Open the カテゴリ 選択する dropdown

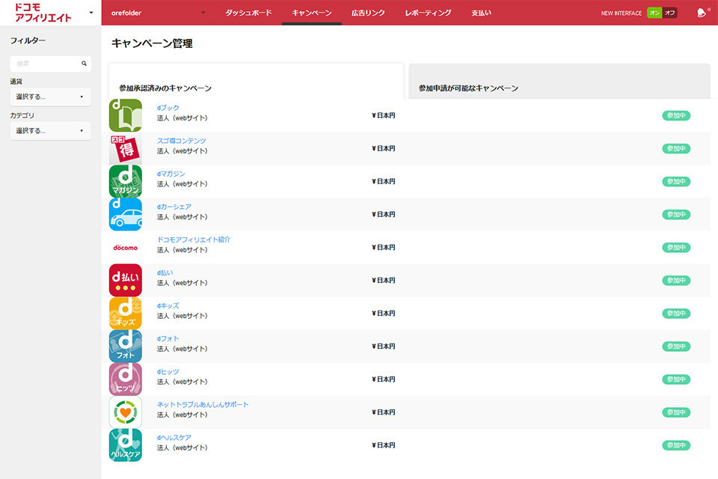click(x=50, y=131)
